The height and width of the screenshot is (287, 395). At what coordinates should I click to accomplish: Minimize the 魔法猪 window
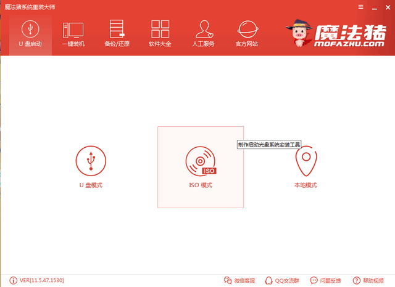click(x=373, y=6)
